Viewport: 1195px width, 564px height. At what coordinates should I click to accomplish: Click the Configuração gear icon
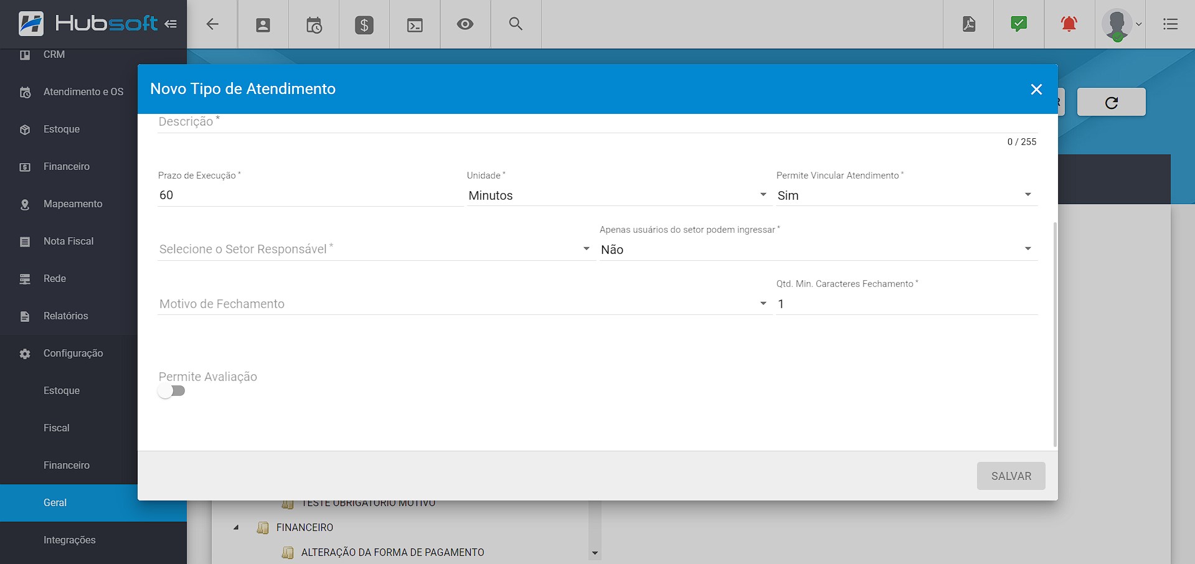pos(25,354)
